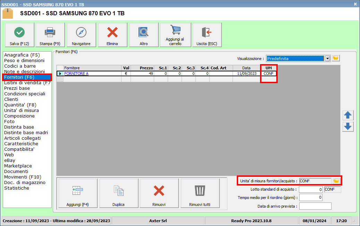Click Axter Srl in the status bar
This screenshot has width=360, height=226.
[x=158, y=221]
